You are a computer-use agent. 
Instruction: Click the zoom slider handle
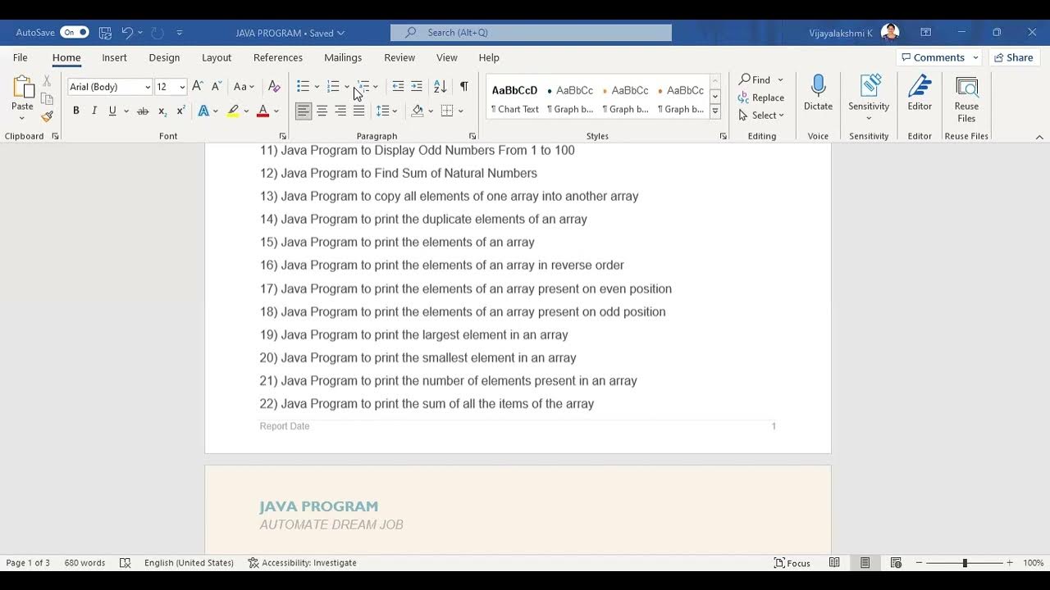tap(965, 563)
